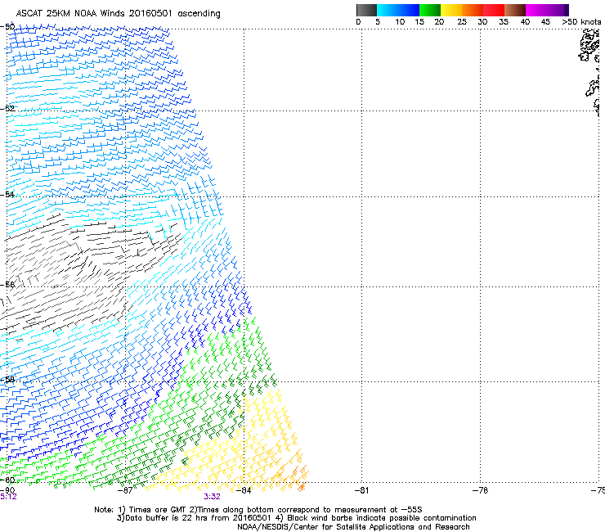Pick the magenta 40–45 knots legend swatch
This screenshot has height=532, width=605.
[536, 10]
